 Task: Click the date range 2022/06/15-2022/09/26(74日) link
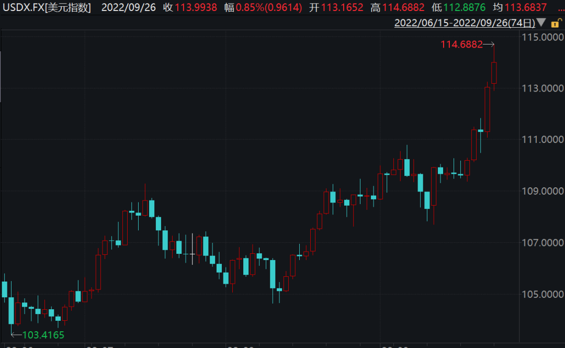click(x=465, y=23)
